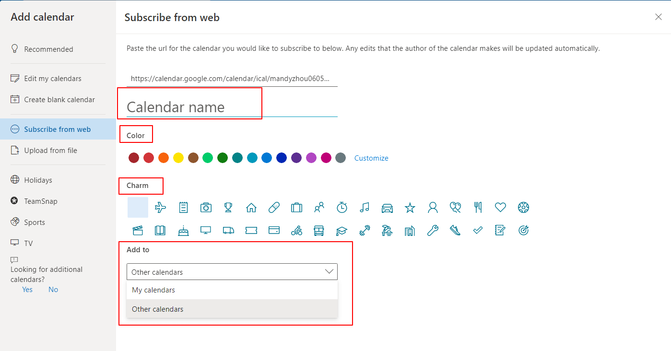Select the music note charm

365,208
